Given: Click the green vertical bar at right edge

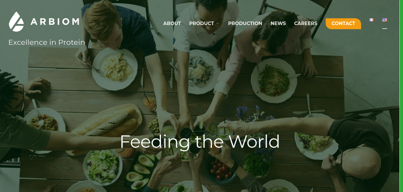Looking at the screenshot, I should coord(401,96).
